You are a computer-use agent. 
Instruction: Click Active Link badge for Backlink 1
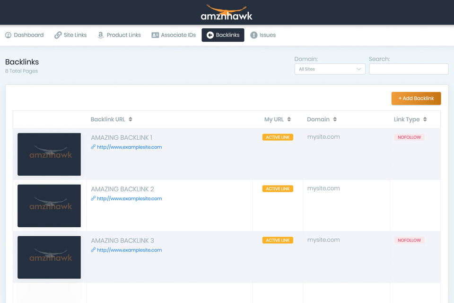point(278,137)
